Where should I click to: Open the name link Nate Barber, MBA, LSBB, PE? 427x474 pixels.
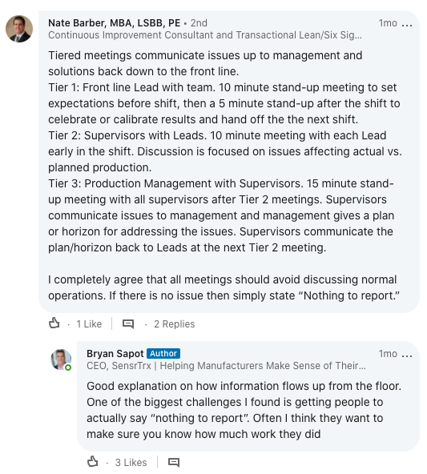115,23
